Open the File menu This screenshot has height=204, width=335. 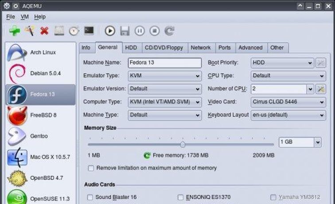coord(11,17)
